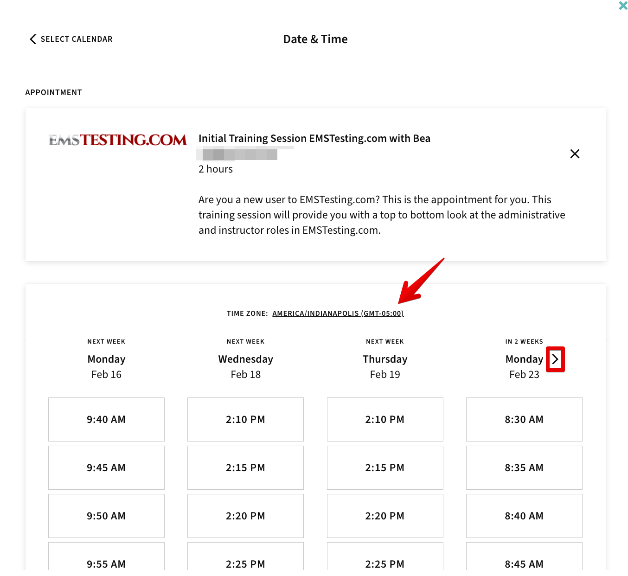Image resolution: width=628 pixels, height=576 pixels.
Task: Click the Date & Time heading
Action: (315, 39)
